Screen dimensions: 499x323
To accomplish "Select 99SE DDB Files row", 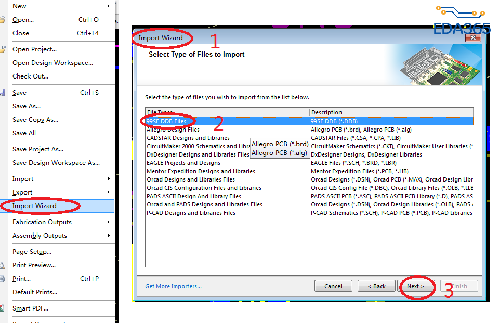I will coord(309,121).
